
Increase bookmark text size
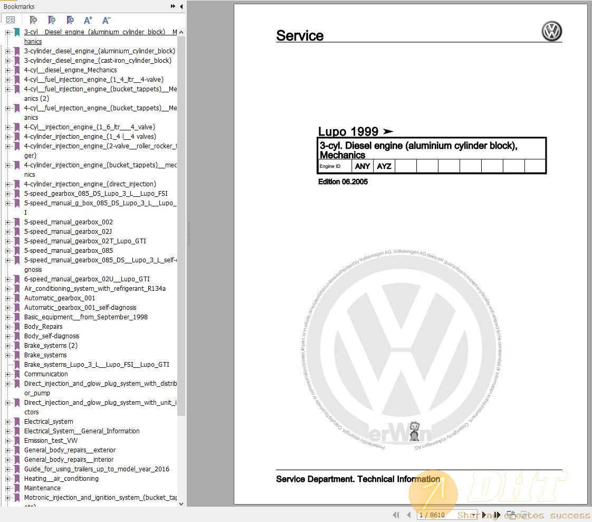(88, 20)
